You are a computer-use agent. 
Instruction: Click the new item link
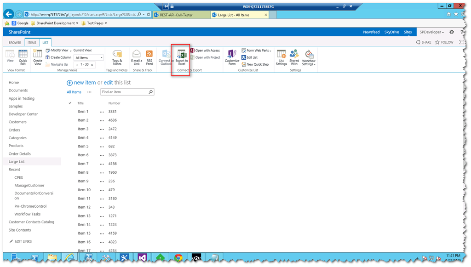[x=86, y=82]
